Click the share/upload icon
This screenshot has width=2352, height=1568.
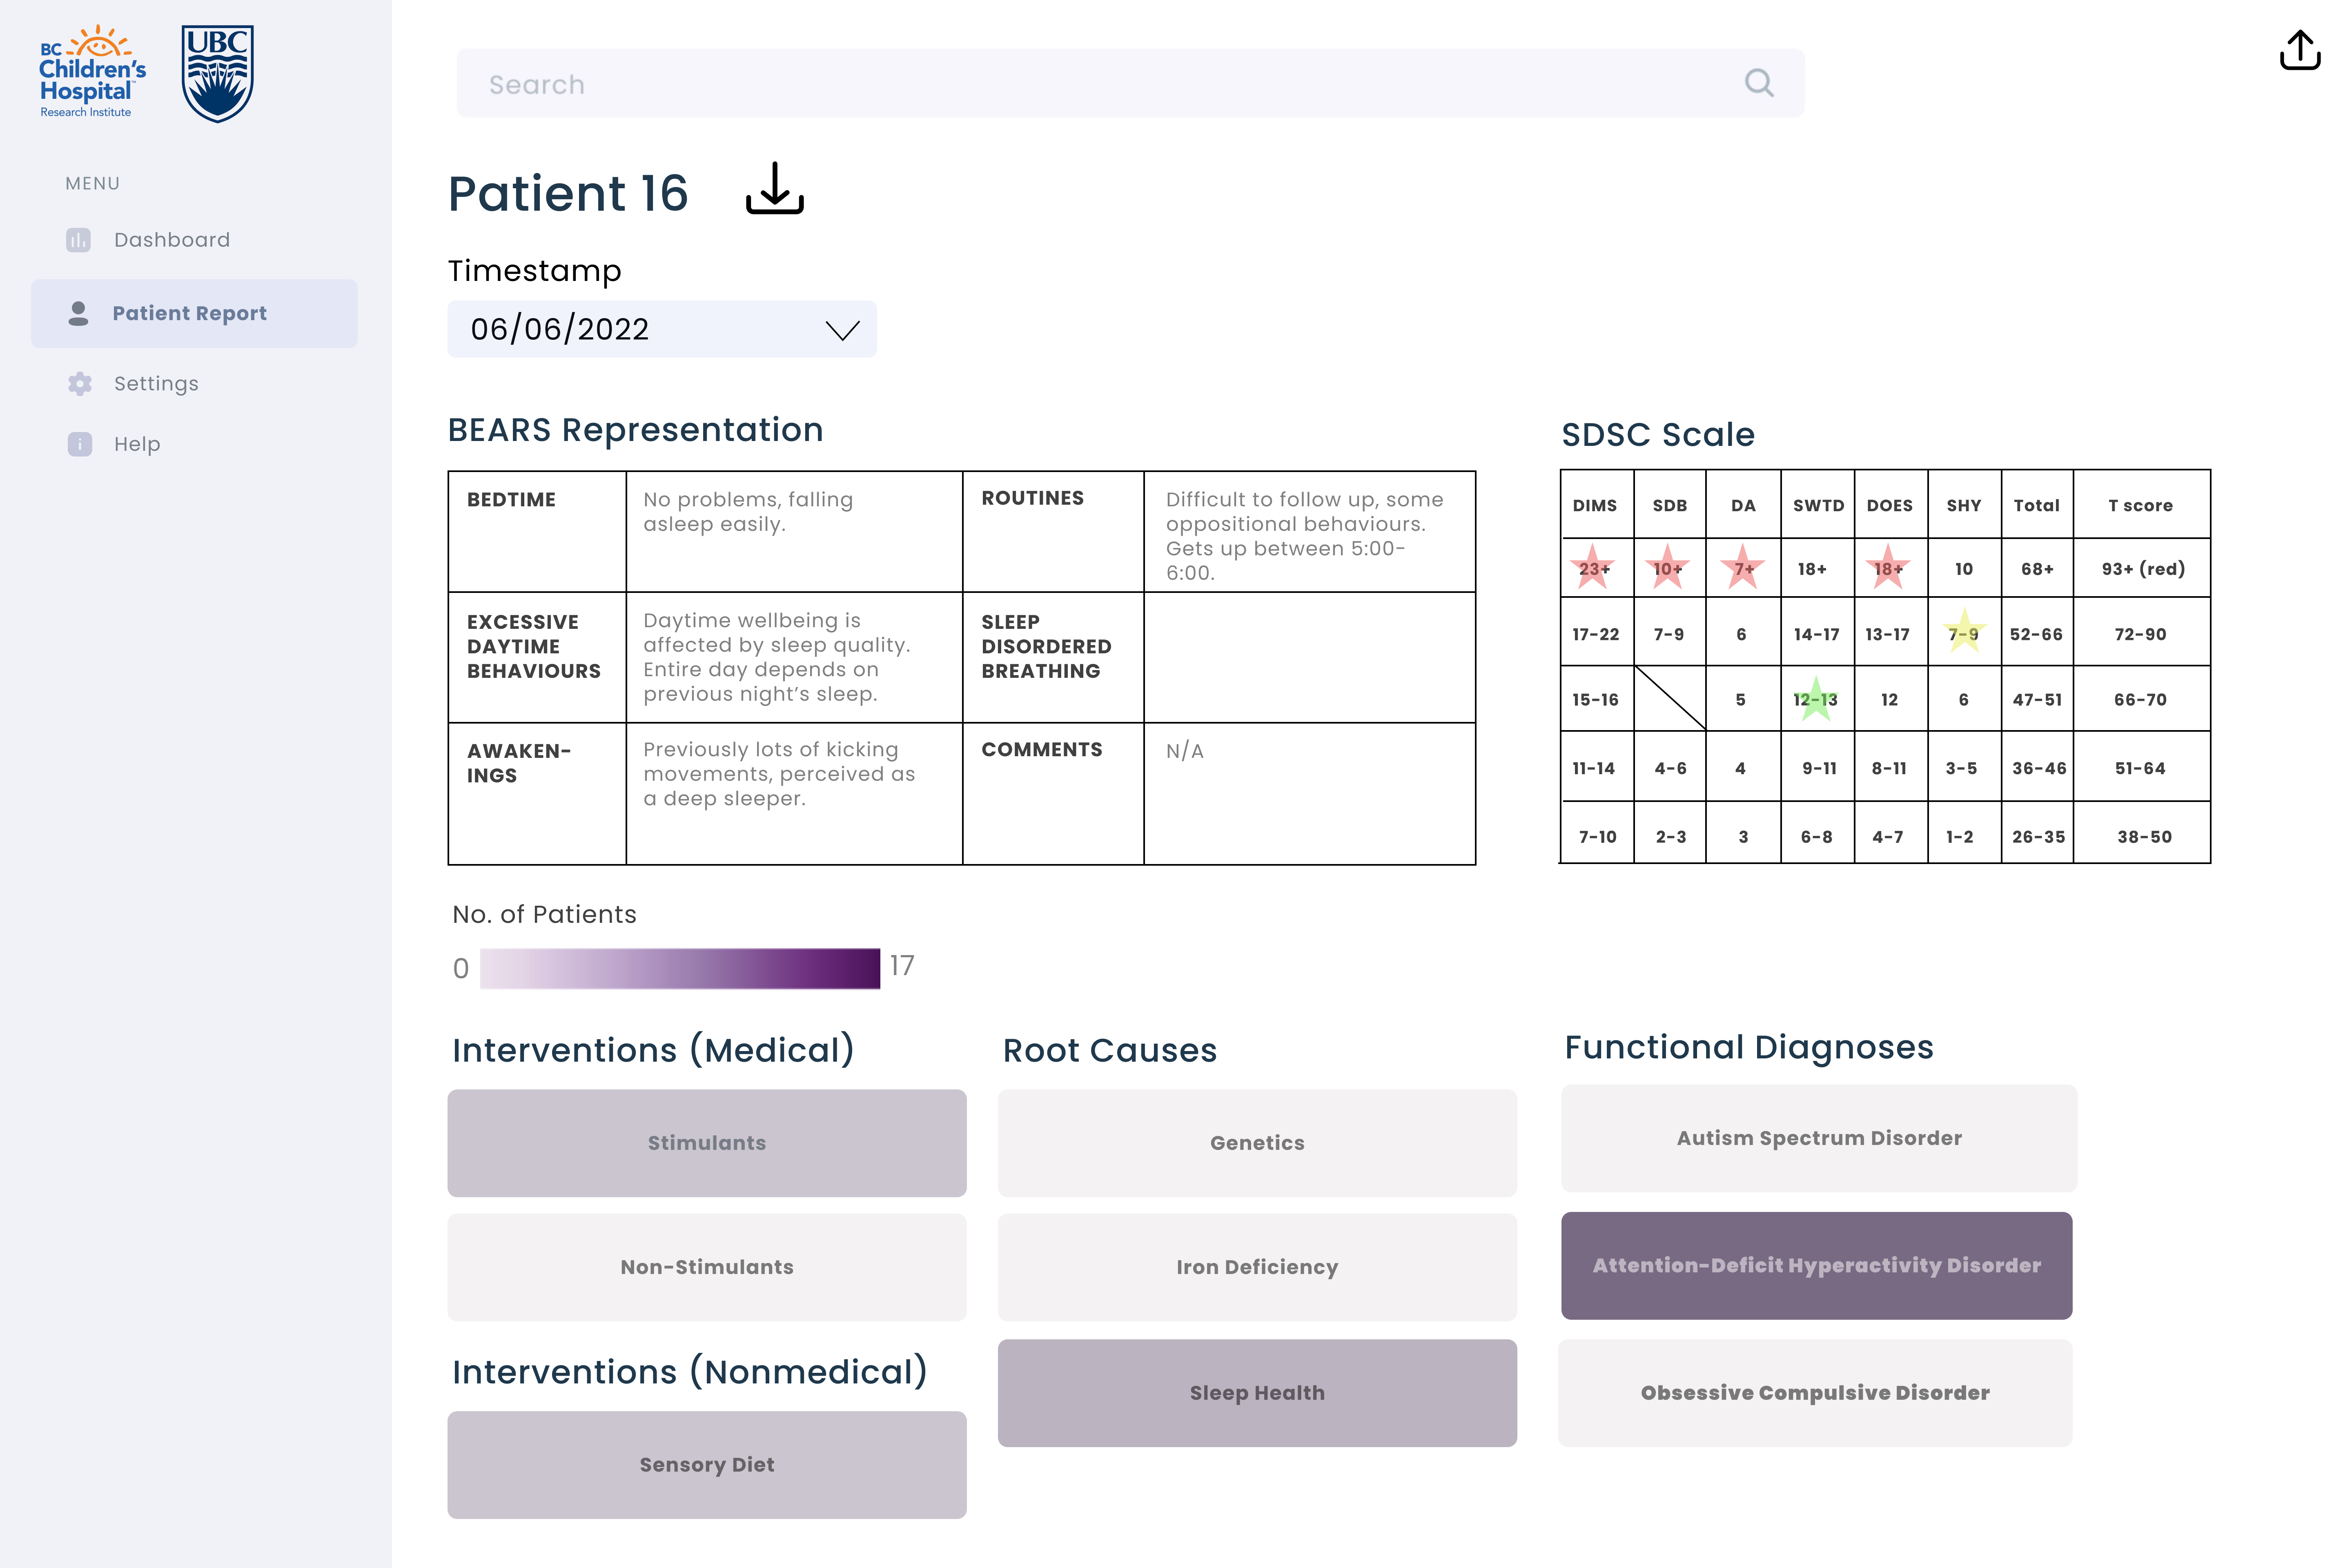coord(2299,50)
